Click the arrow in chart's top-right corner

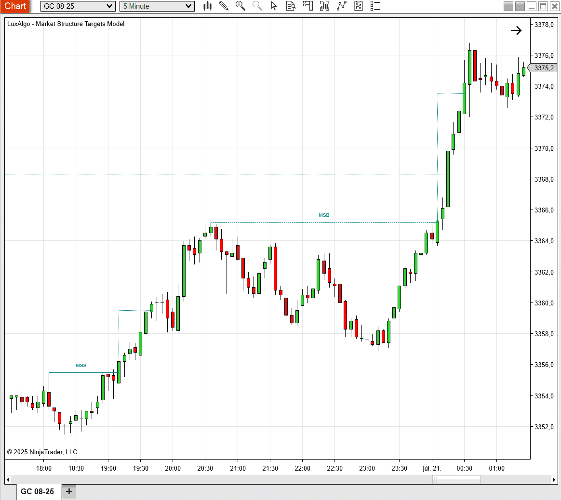pos(516,31)
